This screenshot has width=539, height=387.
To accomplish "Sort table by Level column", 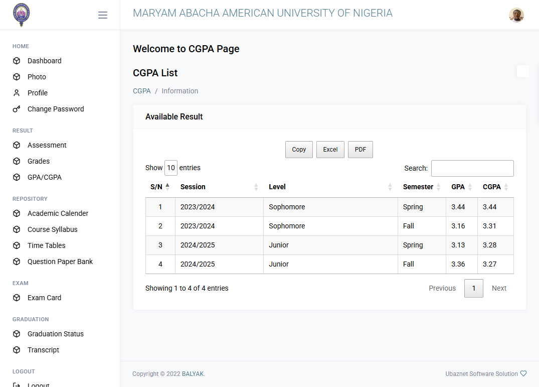I will click(x=330, y=187).
